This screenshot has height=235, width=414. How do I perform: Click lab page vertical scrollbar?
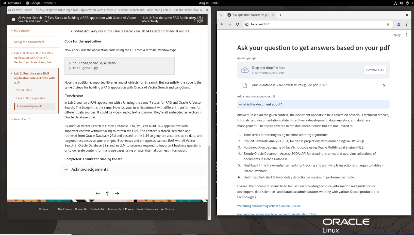tap(209, 180)
